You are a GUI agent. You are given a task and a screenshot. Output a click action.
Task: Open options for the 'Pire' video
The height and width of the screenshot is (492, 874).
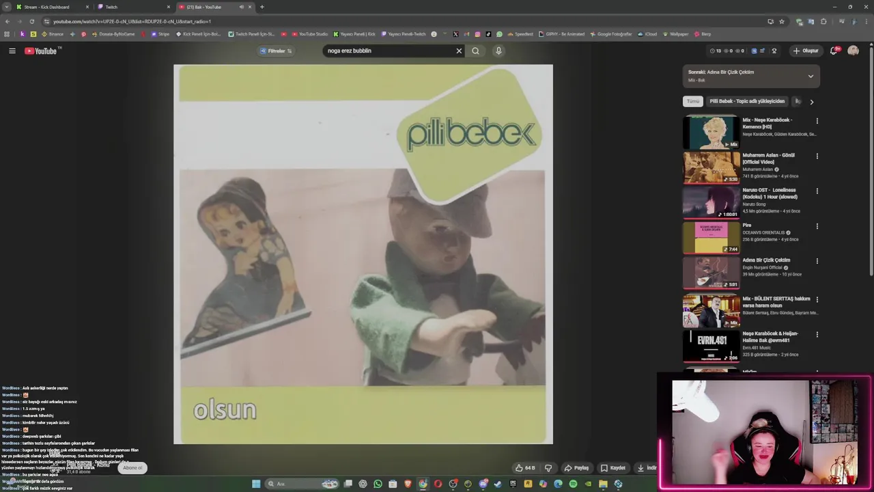click(x=817, y=225)
